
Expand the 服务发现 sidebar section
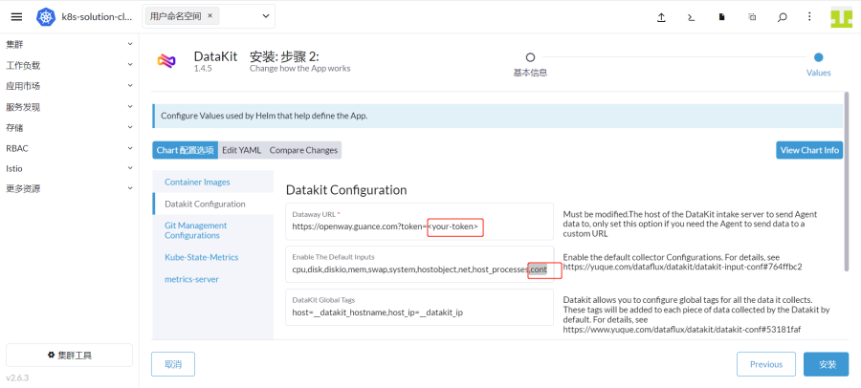coord(69,107)
